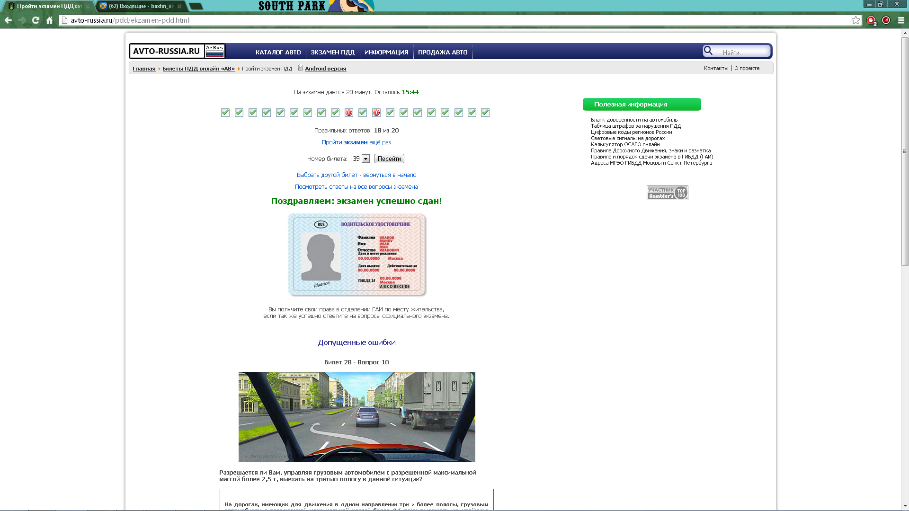Click the reload page icon
The image size is (909, 511).
[x=36, y=20]
